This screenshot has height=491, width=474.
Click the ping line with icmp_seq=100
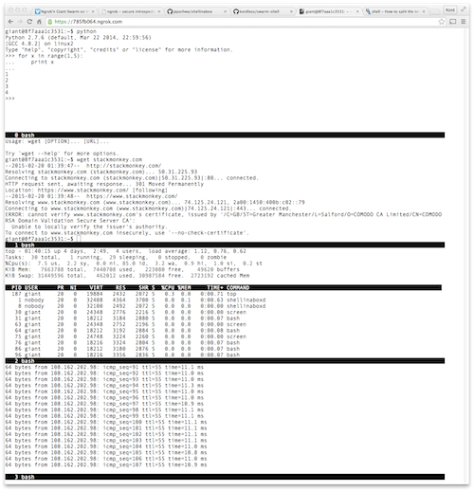pos(106,422)
